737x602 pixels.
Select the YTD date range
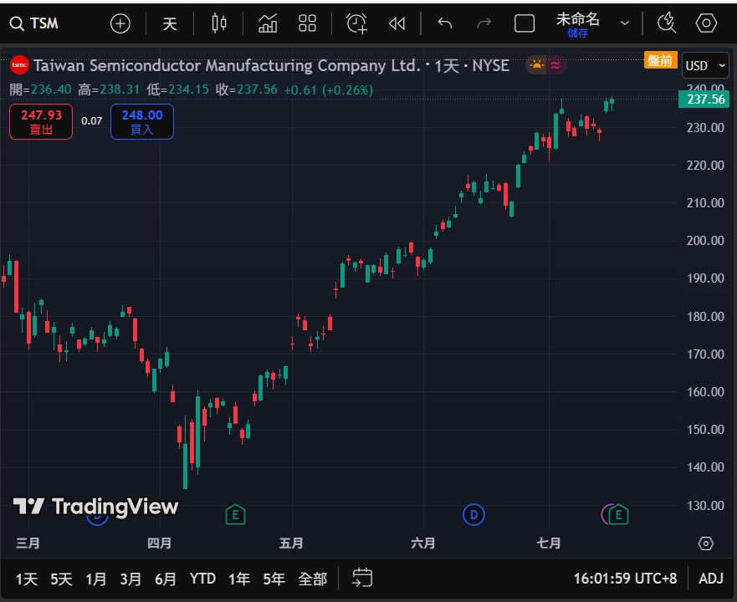coord(202,579)
